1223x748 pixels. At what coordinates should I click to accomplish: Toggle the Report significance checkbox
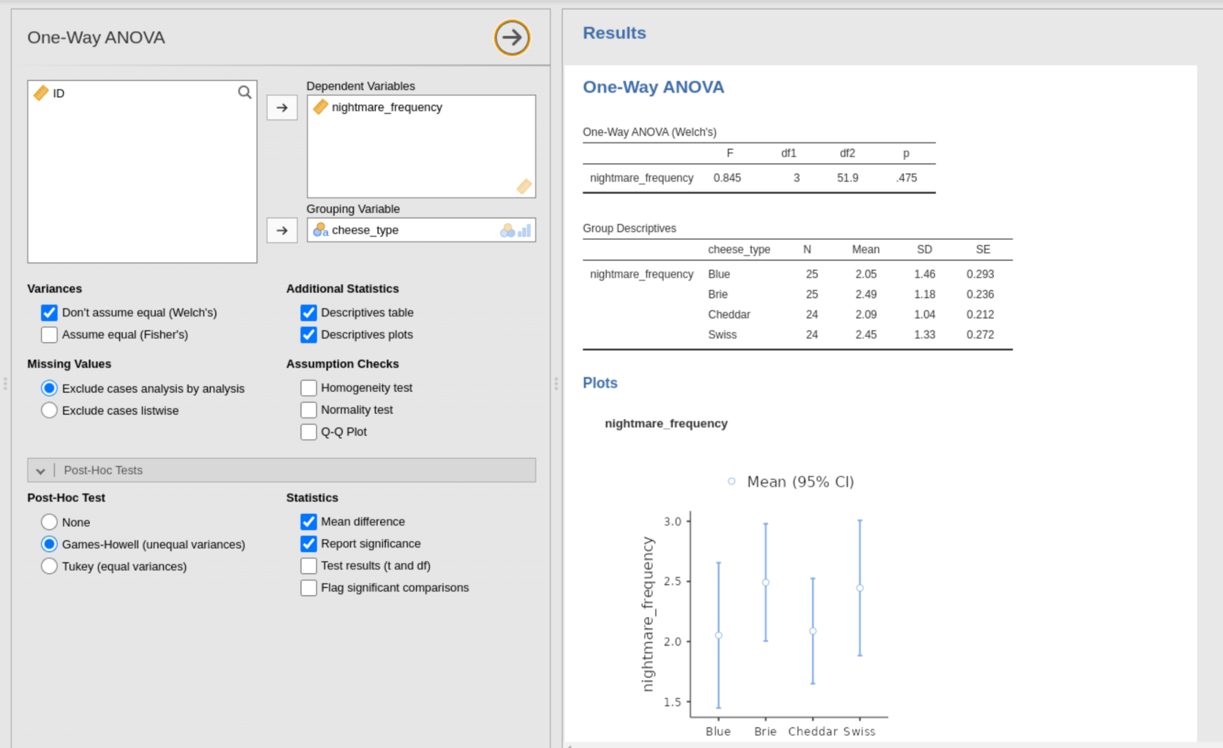[309, 544]
